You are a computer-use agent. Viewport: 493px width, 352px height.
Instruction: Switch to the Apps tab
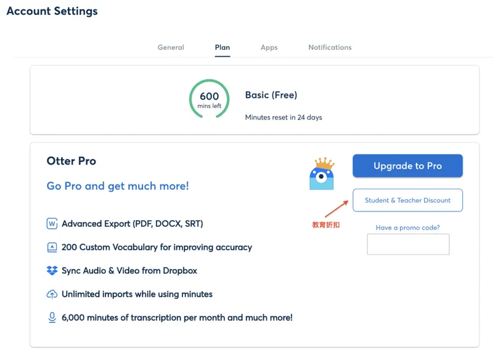(269, 47)
